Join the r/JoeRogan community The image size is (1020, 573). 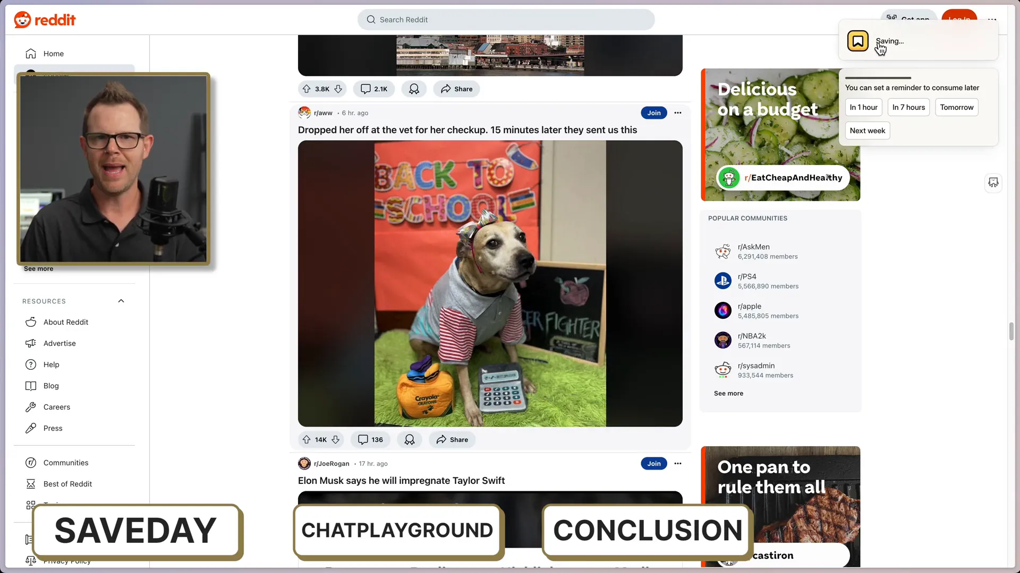pos(653,464)
